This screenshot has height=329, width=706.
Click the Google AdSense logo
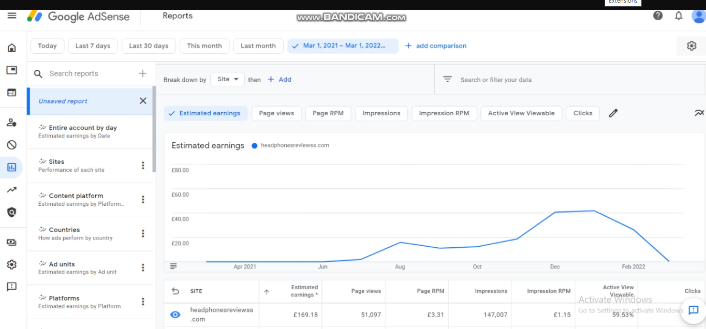(x=78, y=16)
